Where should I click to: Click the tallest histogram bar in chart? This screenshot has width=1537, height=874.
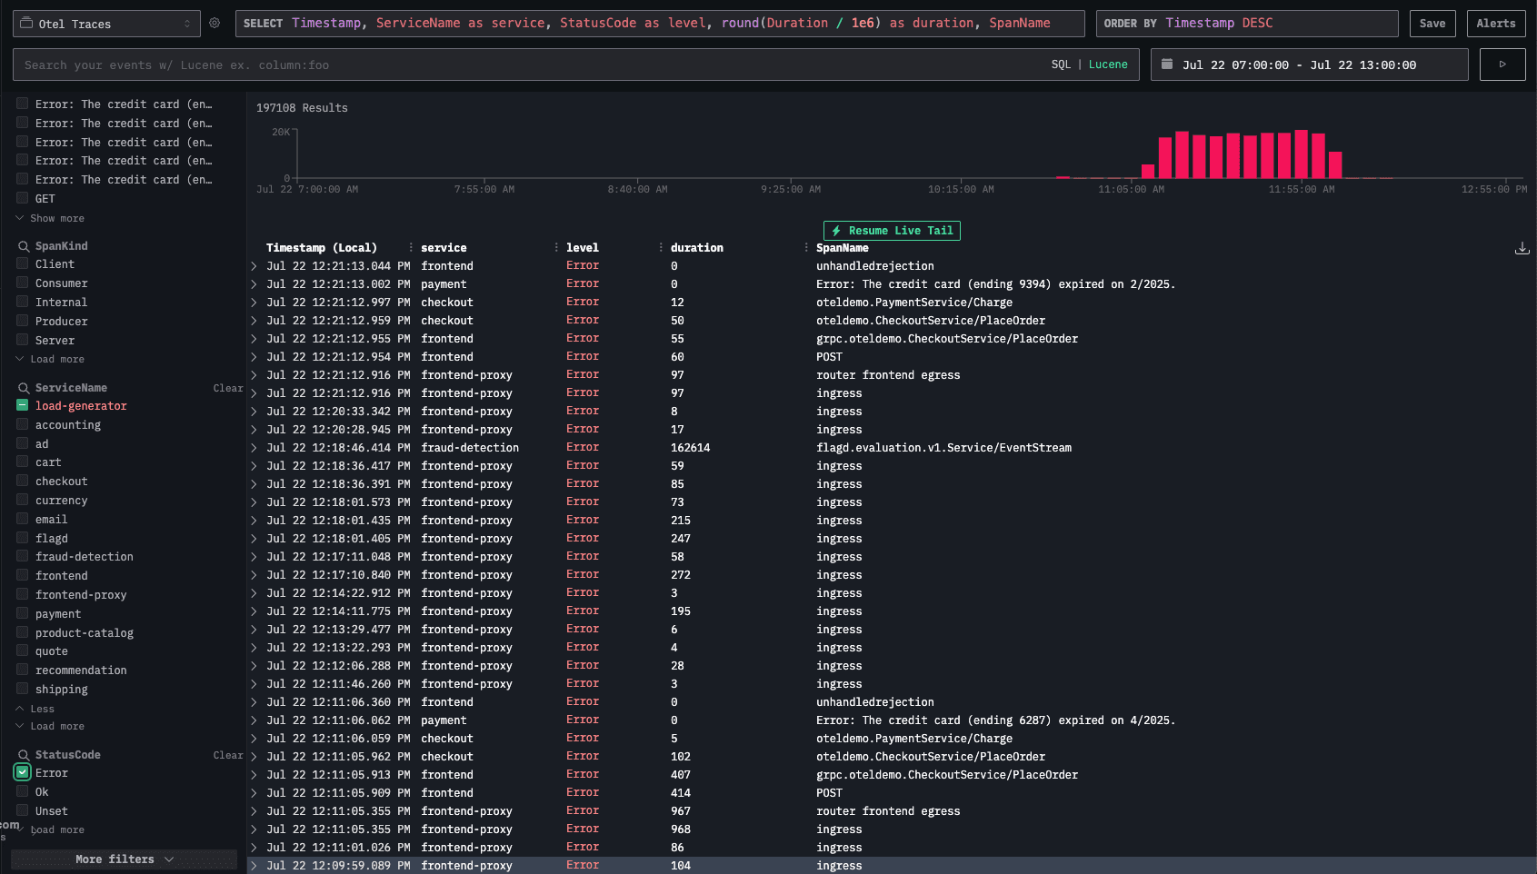(x=1301, y=154)
